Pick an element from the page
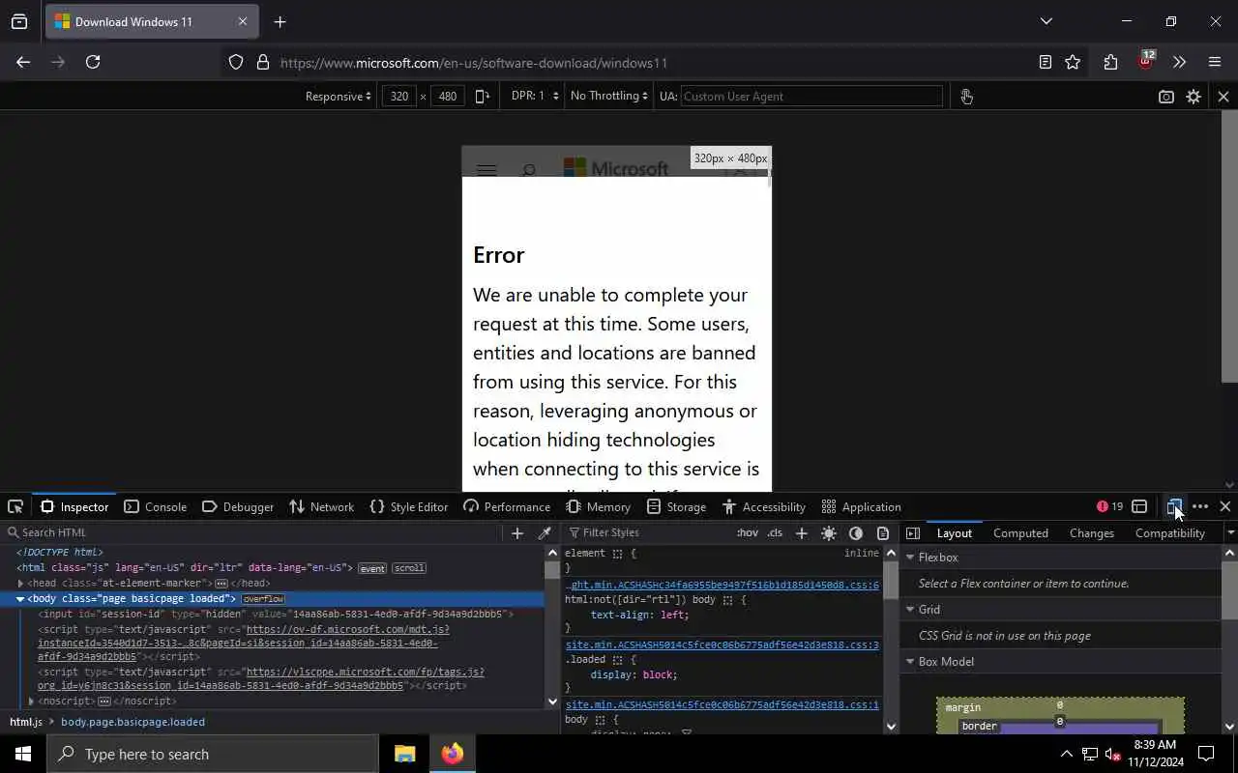Screen dimensions: 1238x773 (x=15, y=506)
